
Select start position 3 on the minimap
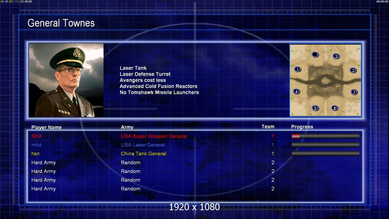point(336,56)
